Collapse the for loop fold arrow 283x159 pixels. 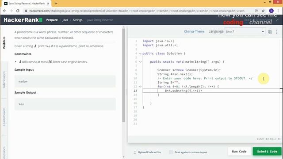point(140,87)
